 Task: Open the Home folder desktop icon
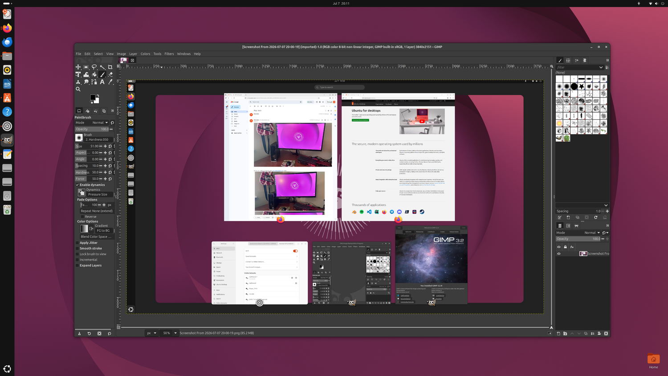[x=653, y=361]
